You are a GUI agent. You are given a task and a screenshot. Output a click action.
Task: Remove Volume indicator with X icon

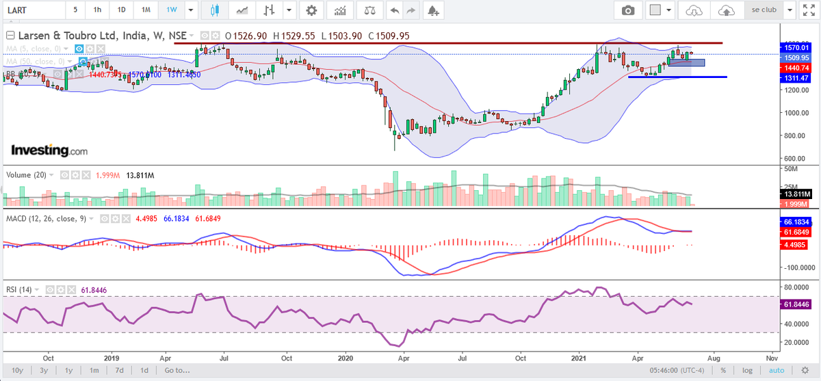[x=86, y=175]
